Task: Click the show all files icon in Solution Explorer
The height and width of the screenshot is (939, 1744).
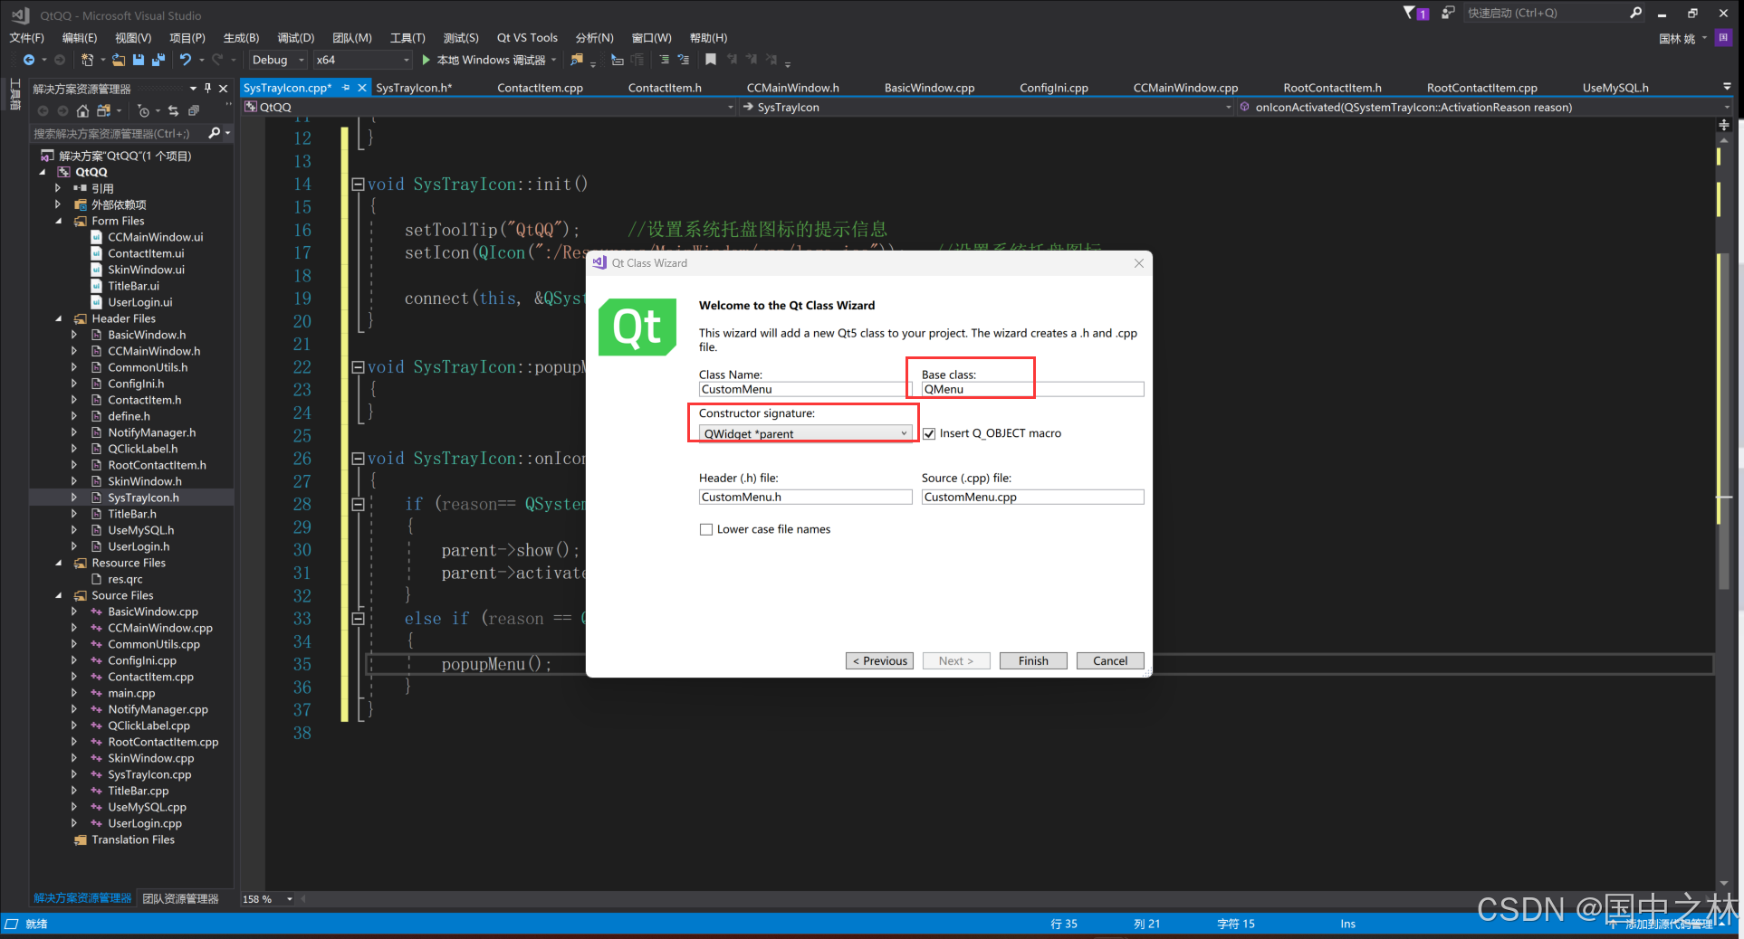Action: pyautogui.click(x=194, y=110)
